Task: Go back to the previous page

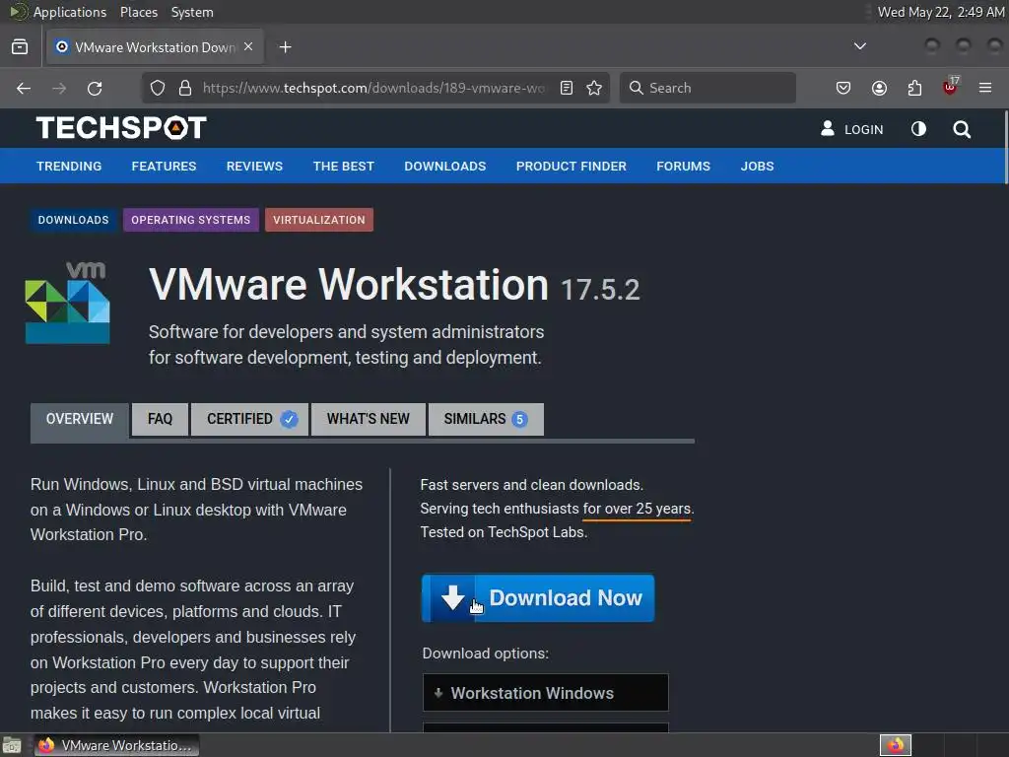Action: [x=24, y=88]
